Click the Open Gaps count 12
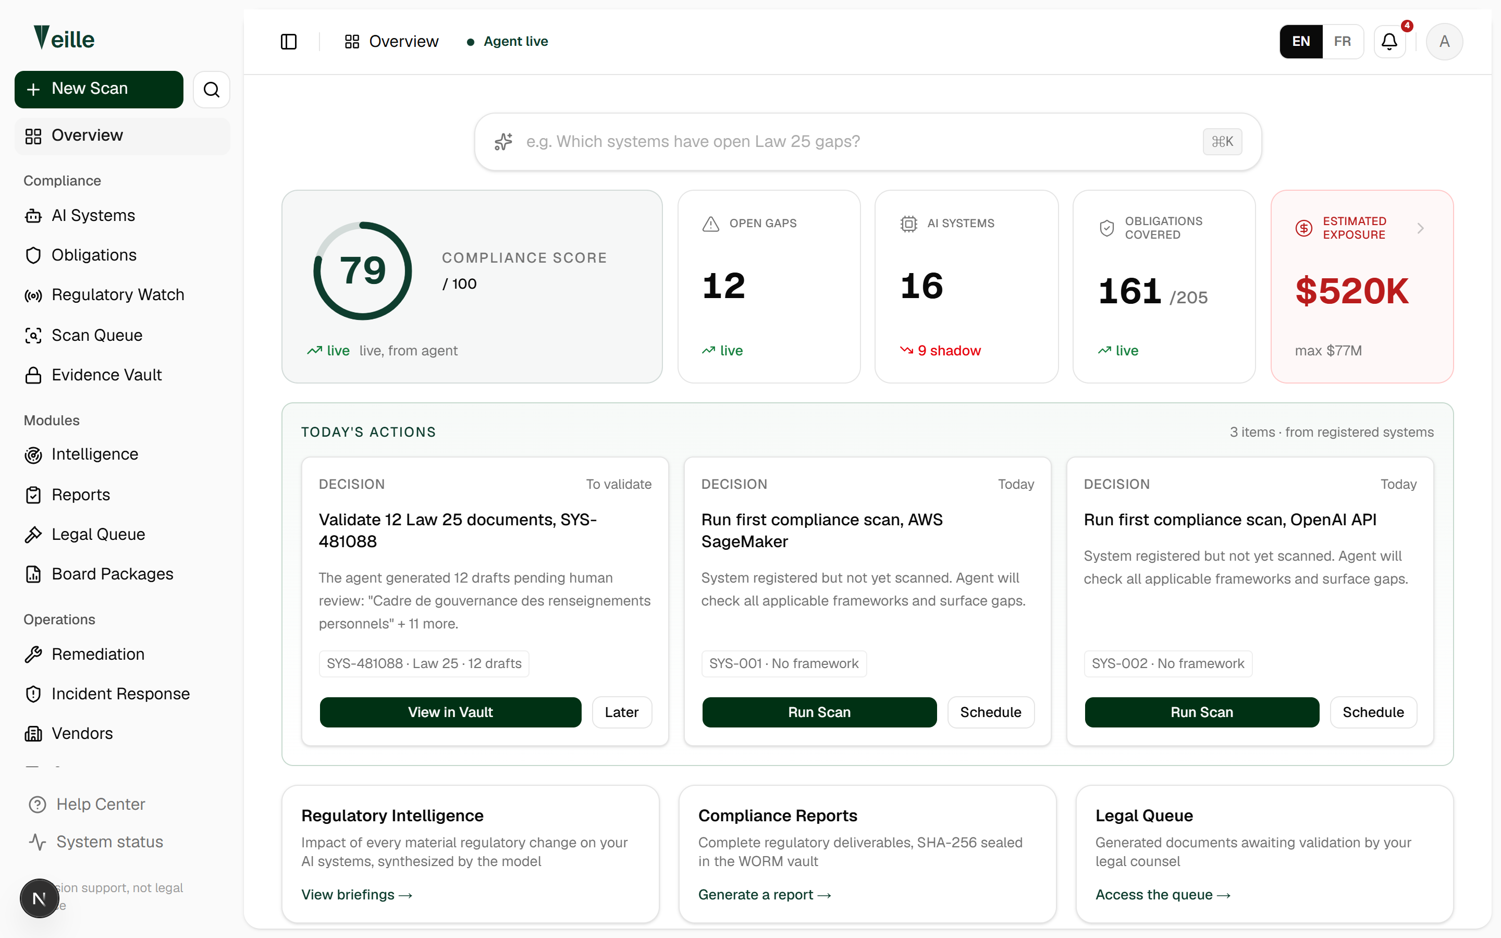Image resolution: width=1501 pixels, height=938 pixels. [x=723, y=286]
